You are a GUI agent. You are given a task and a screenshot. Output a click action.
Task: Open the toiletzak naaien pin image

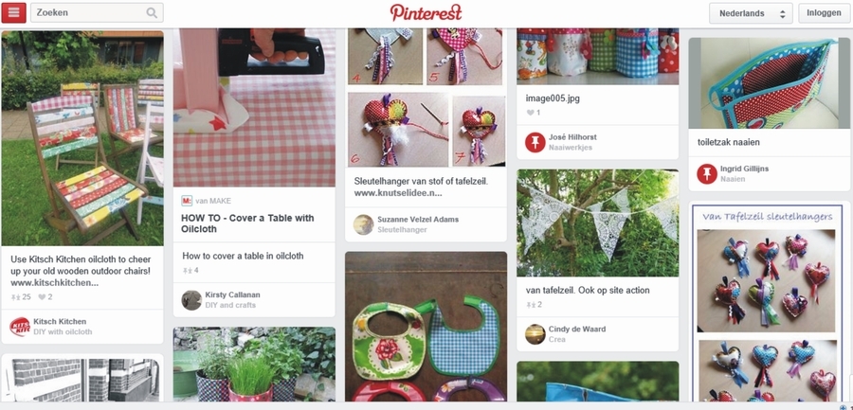[770, 82]
